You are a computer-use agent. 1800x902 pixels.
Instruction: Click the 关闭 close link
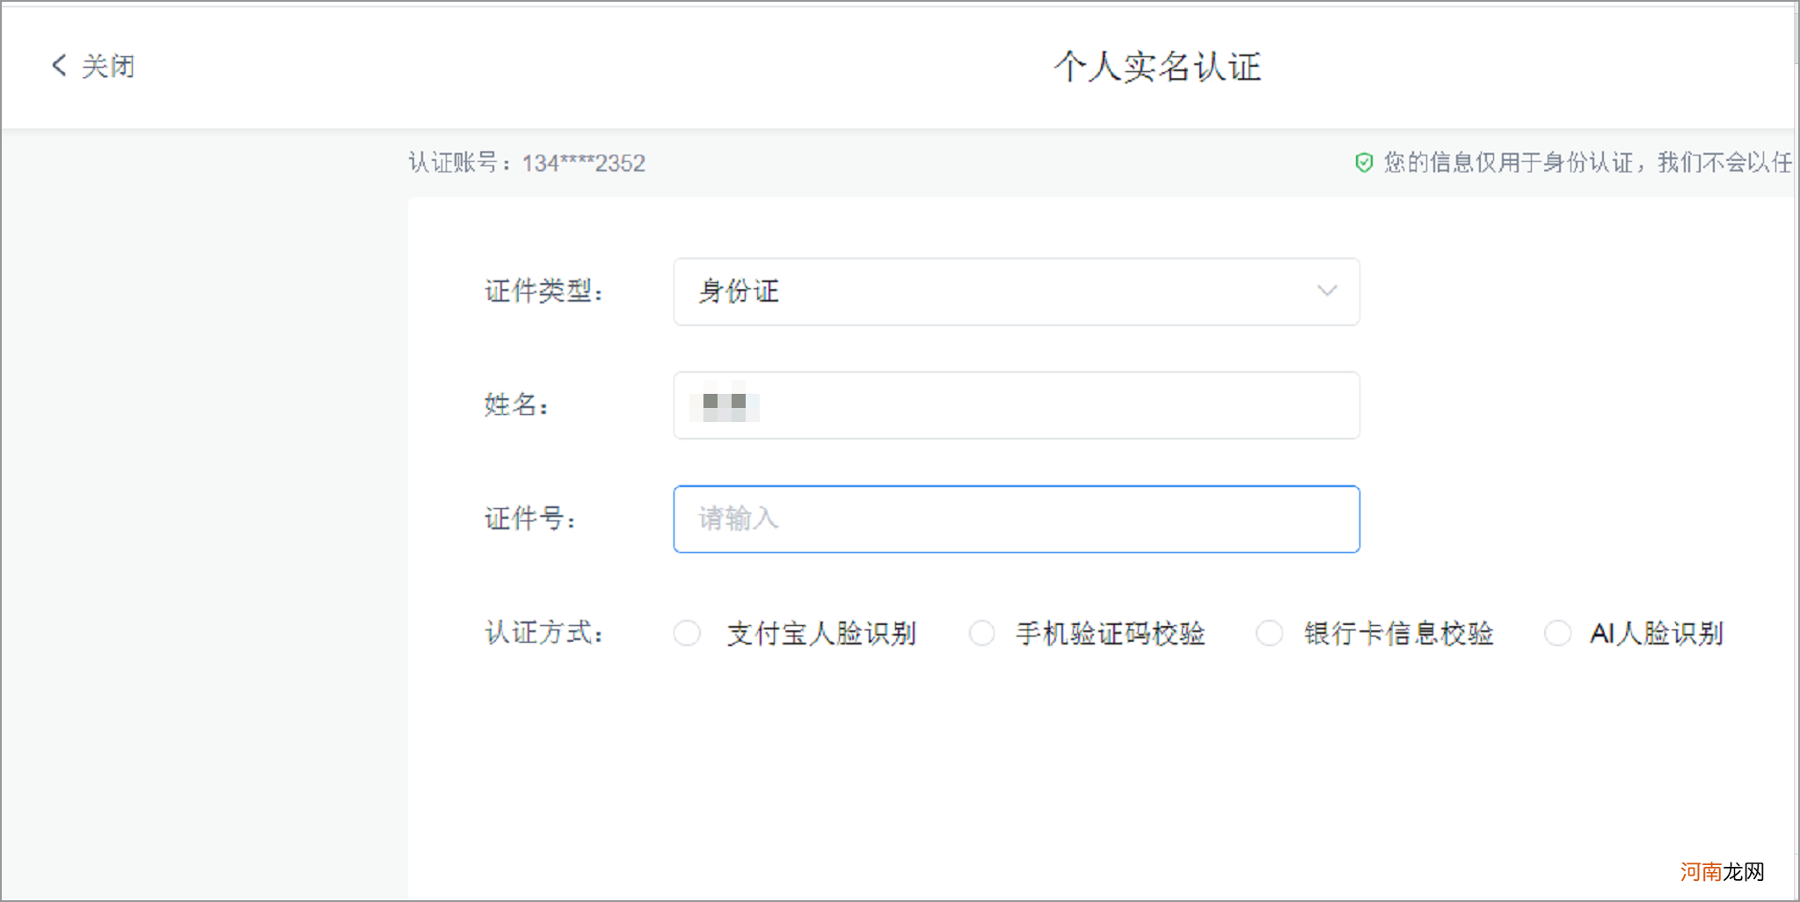click(107, 66)
